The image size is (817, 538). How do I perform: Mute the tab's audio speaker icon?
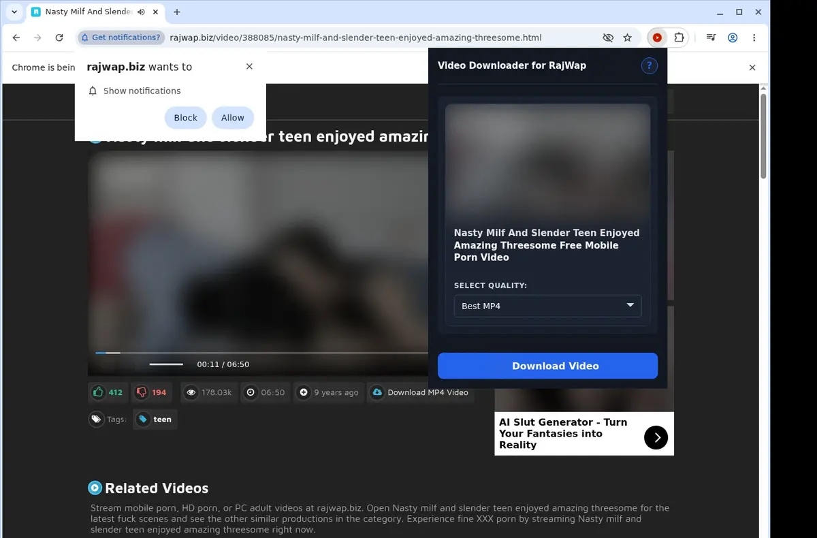click(141, 12)
